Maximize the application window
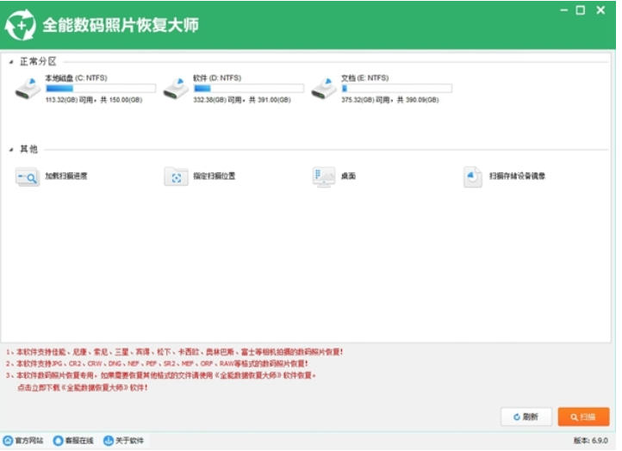Viewport: 622px width, 451px height. click(x=581, y=10)
